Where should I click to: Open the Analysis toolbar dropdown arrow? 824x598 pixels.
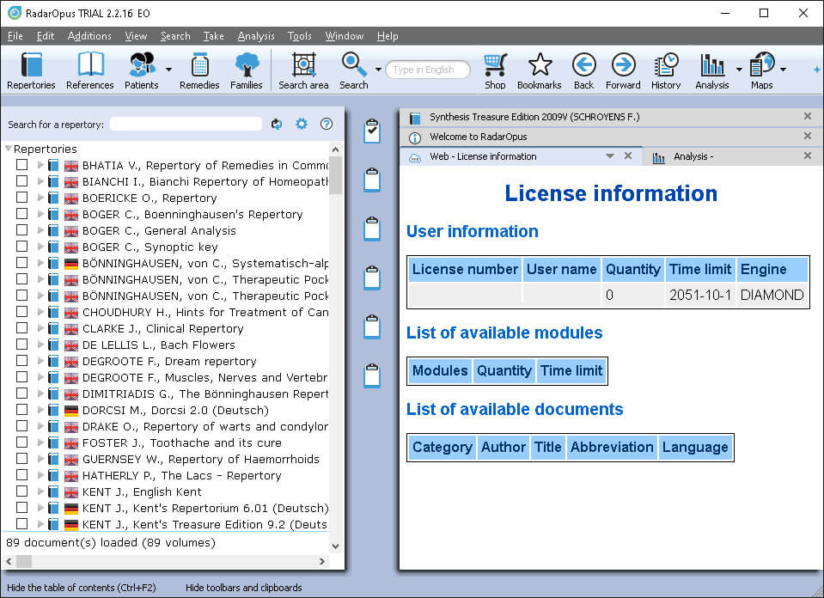point(739,70)
